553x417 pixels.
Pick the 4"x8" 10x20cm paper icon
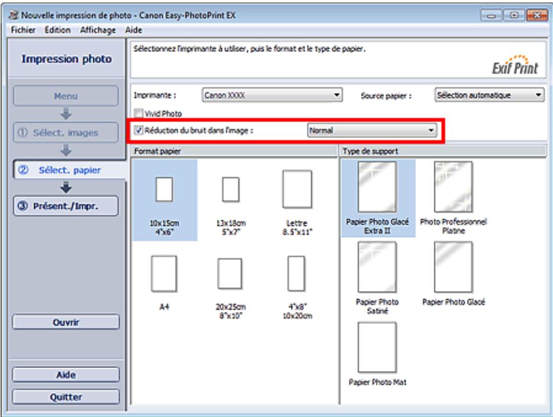point(296,274)
